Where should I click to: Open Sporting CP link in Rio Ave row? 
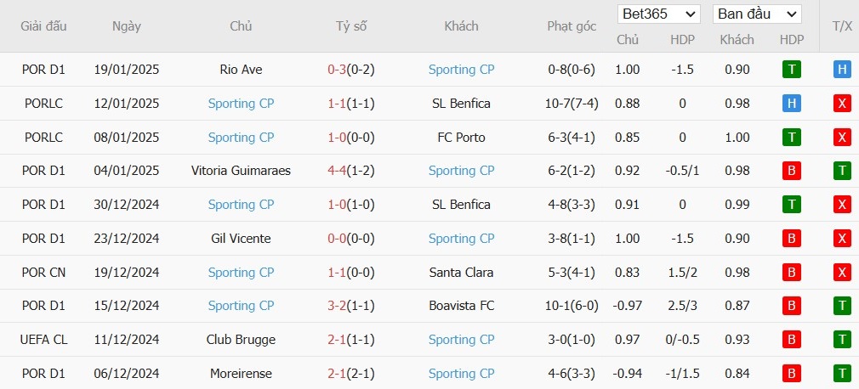461,70
